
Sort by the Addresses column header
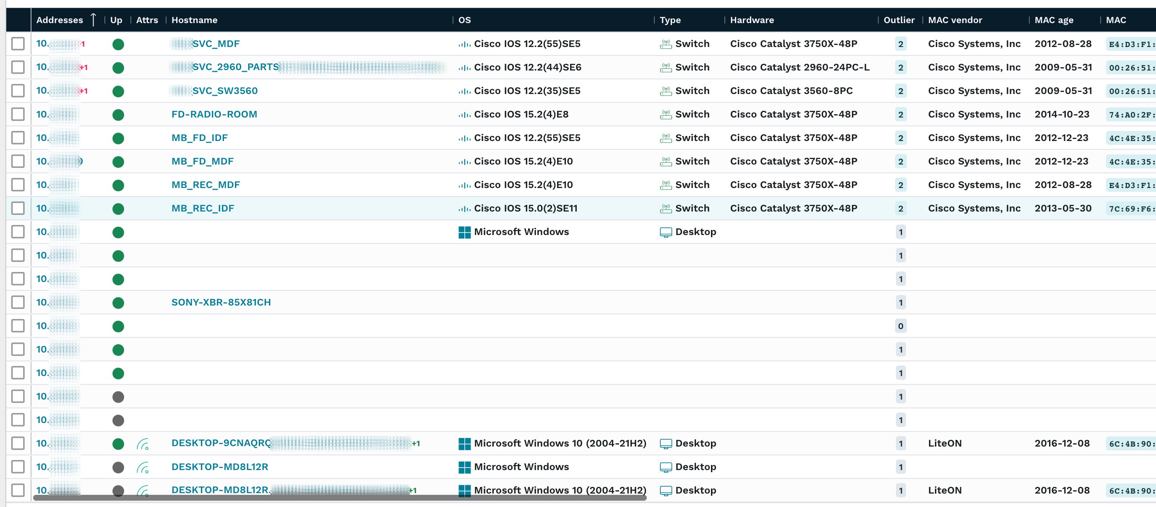(x=60, y=20)
